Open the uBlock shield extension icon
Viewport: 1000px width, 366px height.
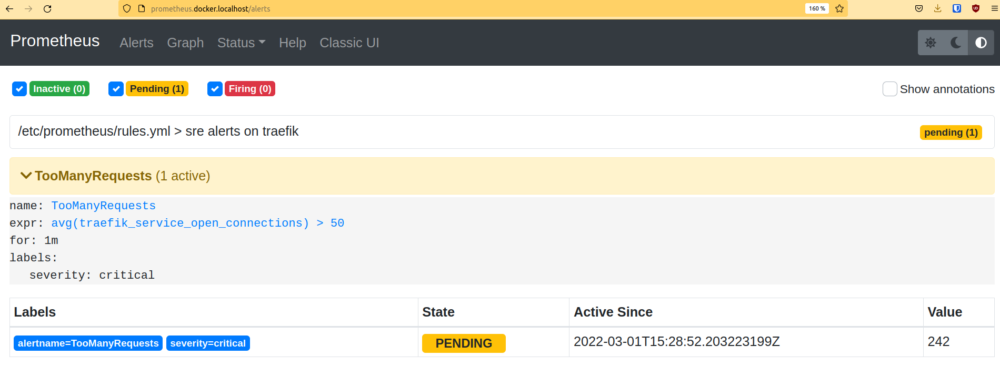pyautogui.click(x=976, y=8)
